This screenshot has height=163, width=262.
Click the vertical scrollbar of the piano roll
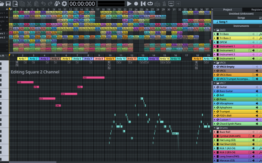(212, 103)
